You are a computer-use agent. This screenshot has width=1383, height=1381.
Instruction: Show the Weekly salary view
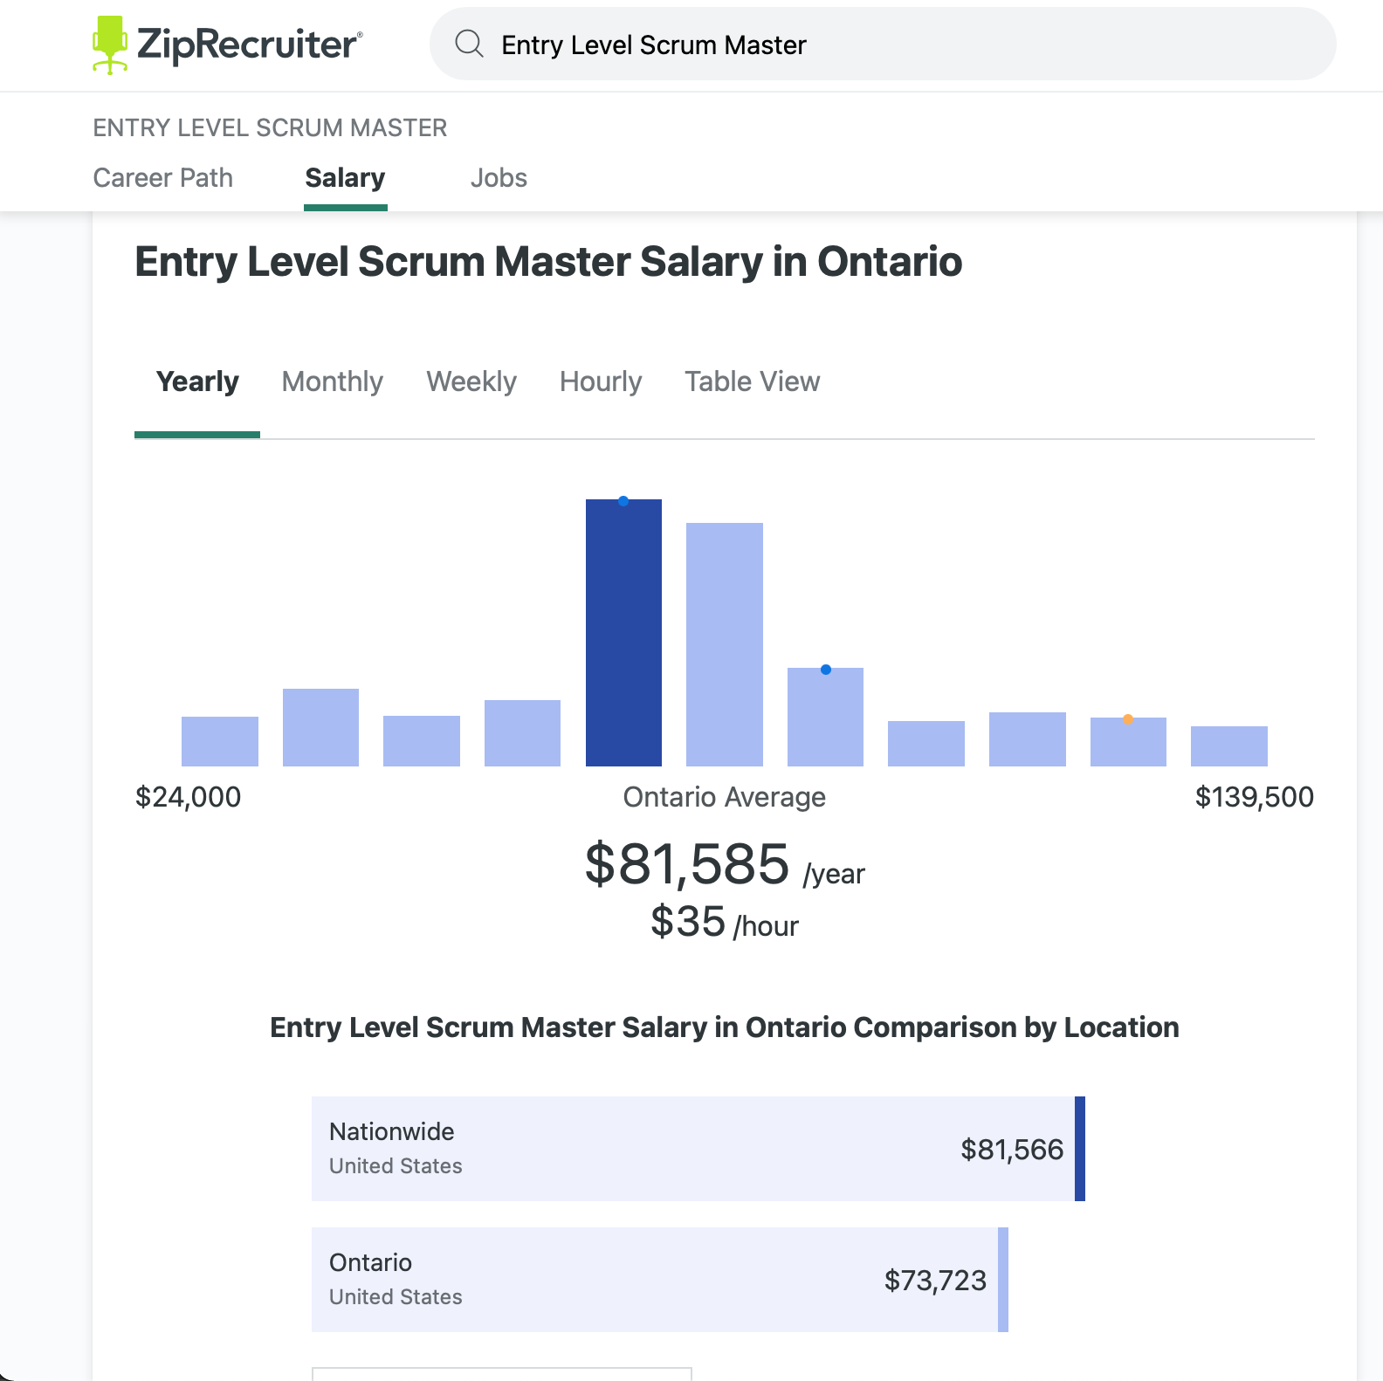pyautogui.click(x=471, y=381)
